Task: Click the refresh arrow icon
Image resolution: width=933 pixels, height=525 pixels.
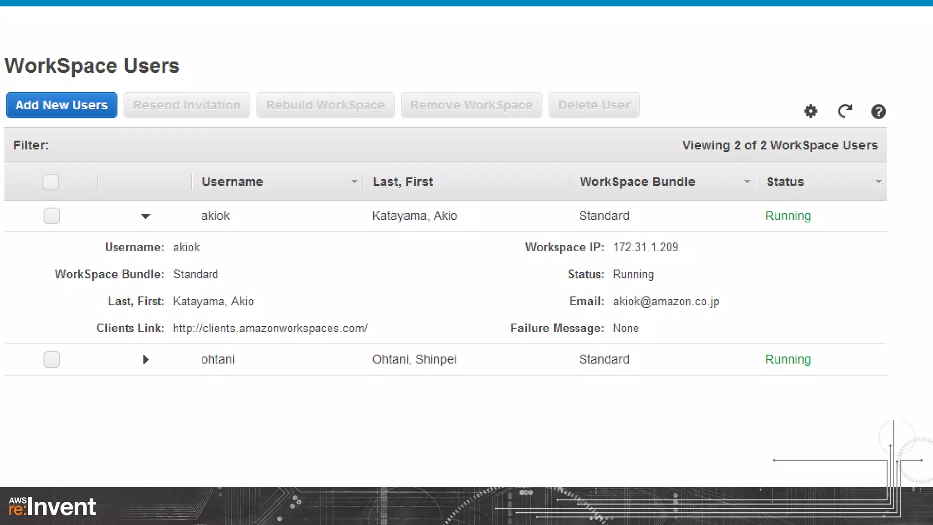Action: pyautogui.click(x=845, y=111)
